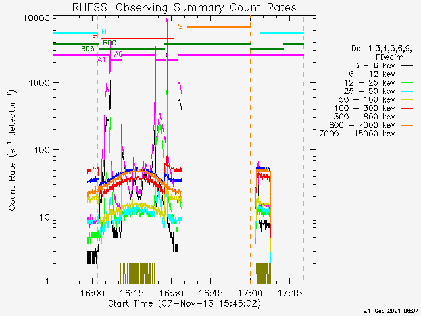Click the '10' y-axis tick label
Viewport: 421px width, 316px height.
click(45, 217)
